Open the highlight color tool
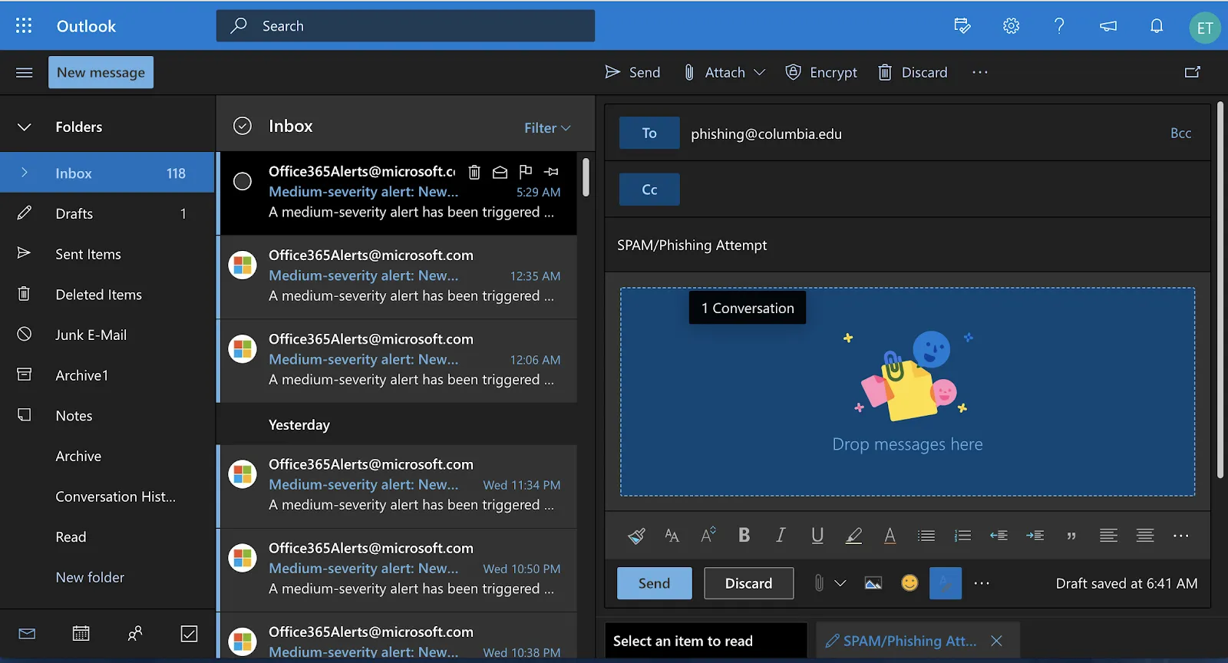This screenshot has width=1228, height=663. (x=853, y=536)
